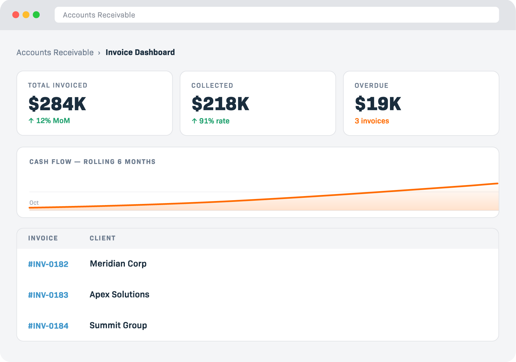The image size is (516, 362).
Task: Click the 91% rate indicator
Action: [x=210, y=121]
